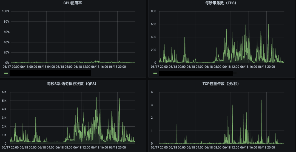The height and width of the screenshot is (152, 296).
Task: Click the 80% label on CPU chart axis
Action: click(6, 22)
